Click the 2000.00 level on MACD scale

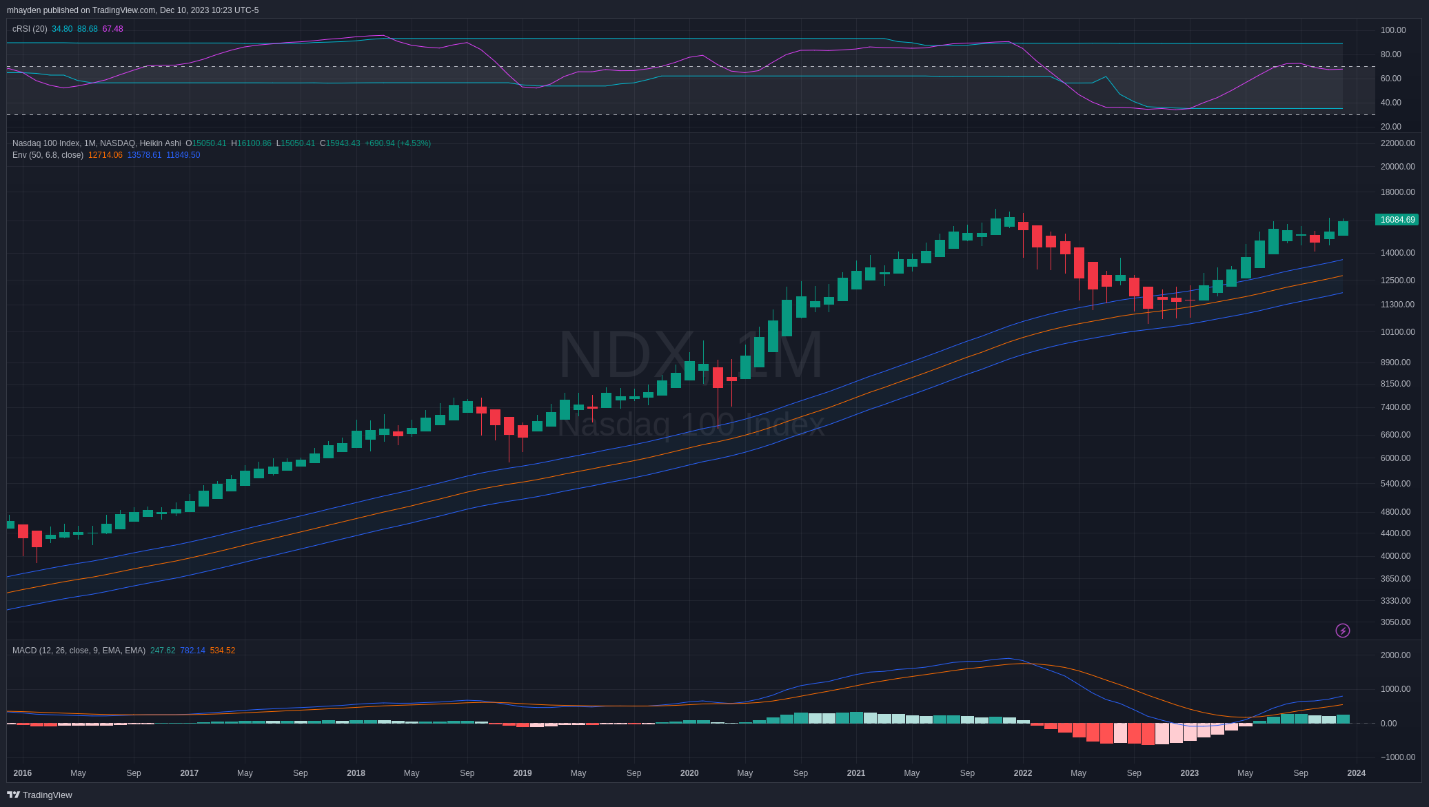pyautogui.click(x=1395, y=655)
